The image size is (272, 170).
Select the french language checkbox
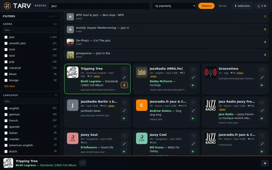point(6,121)
